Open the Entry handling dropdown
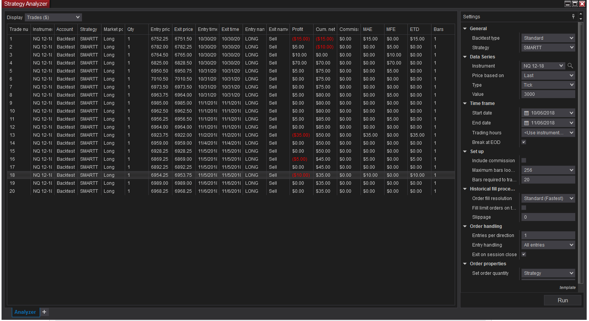The height and width of the screenshot is (321, 589). pyautogui.click(x=548, y=245)
